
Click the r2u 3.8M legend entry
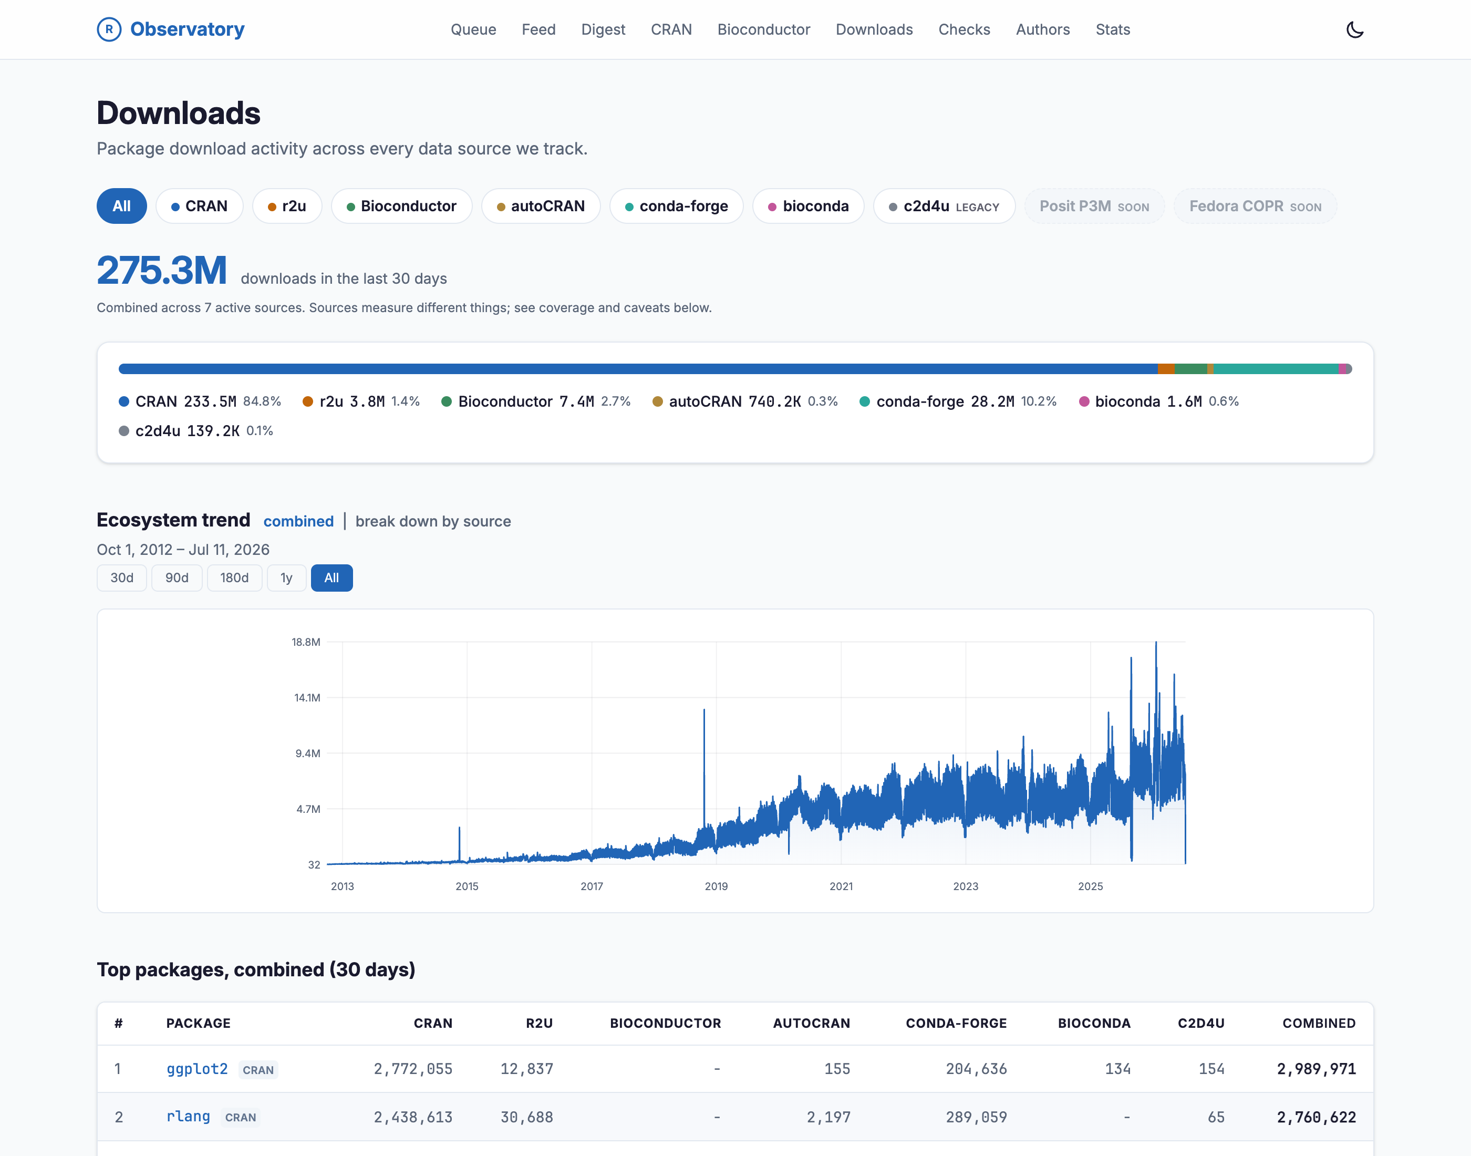pos(361,401)
